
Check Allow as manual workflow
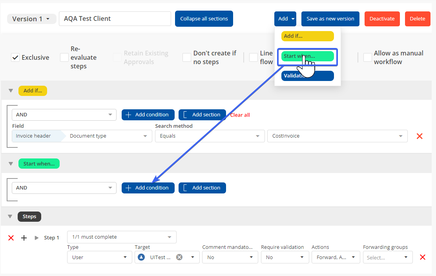click(367, 57)
